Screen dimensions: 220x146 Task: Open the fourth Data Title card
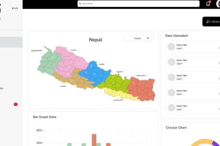[x=192, y=93]
